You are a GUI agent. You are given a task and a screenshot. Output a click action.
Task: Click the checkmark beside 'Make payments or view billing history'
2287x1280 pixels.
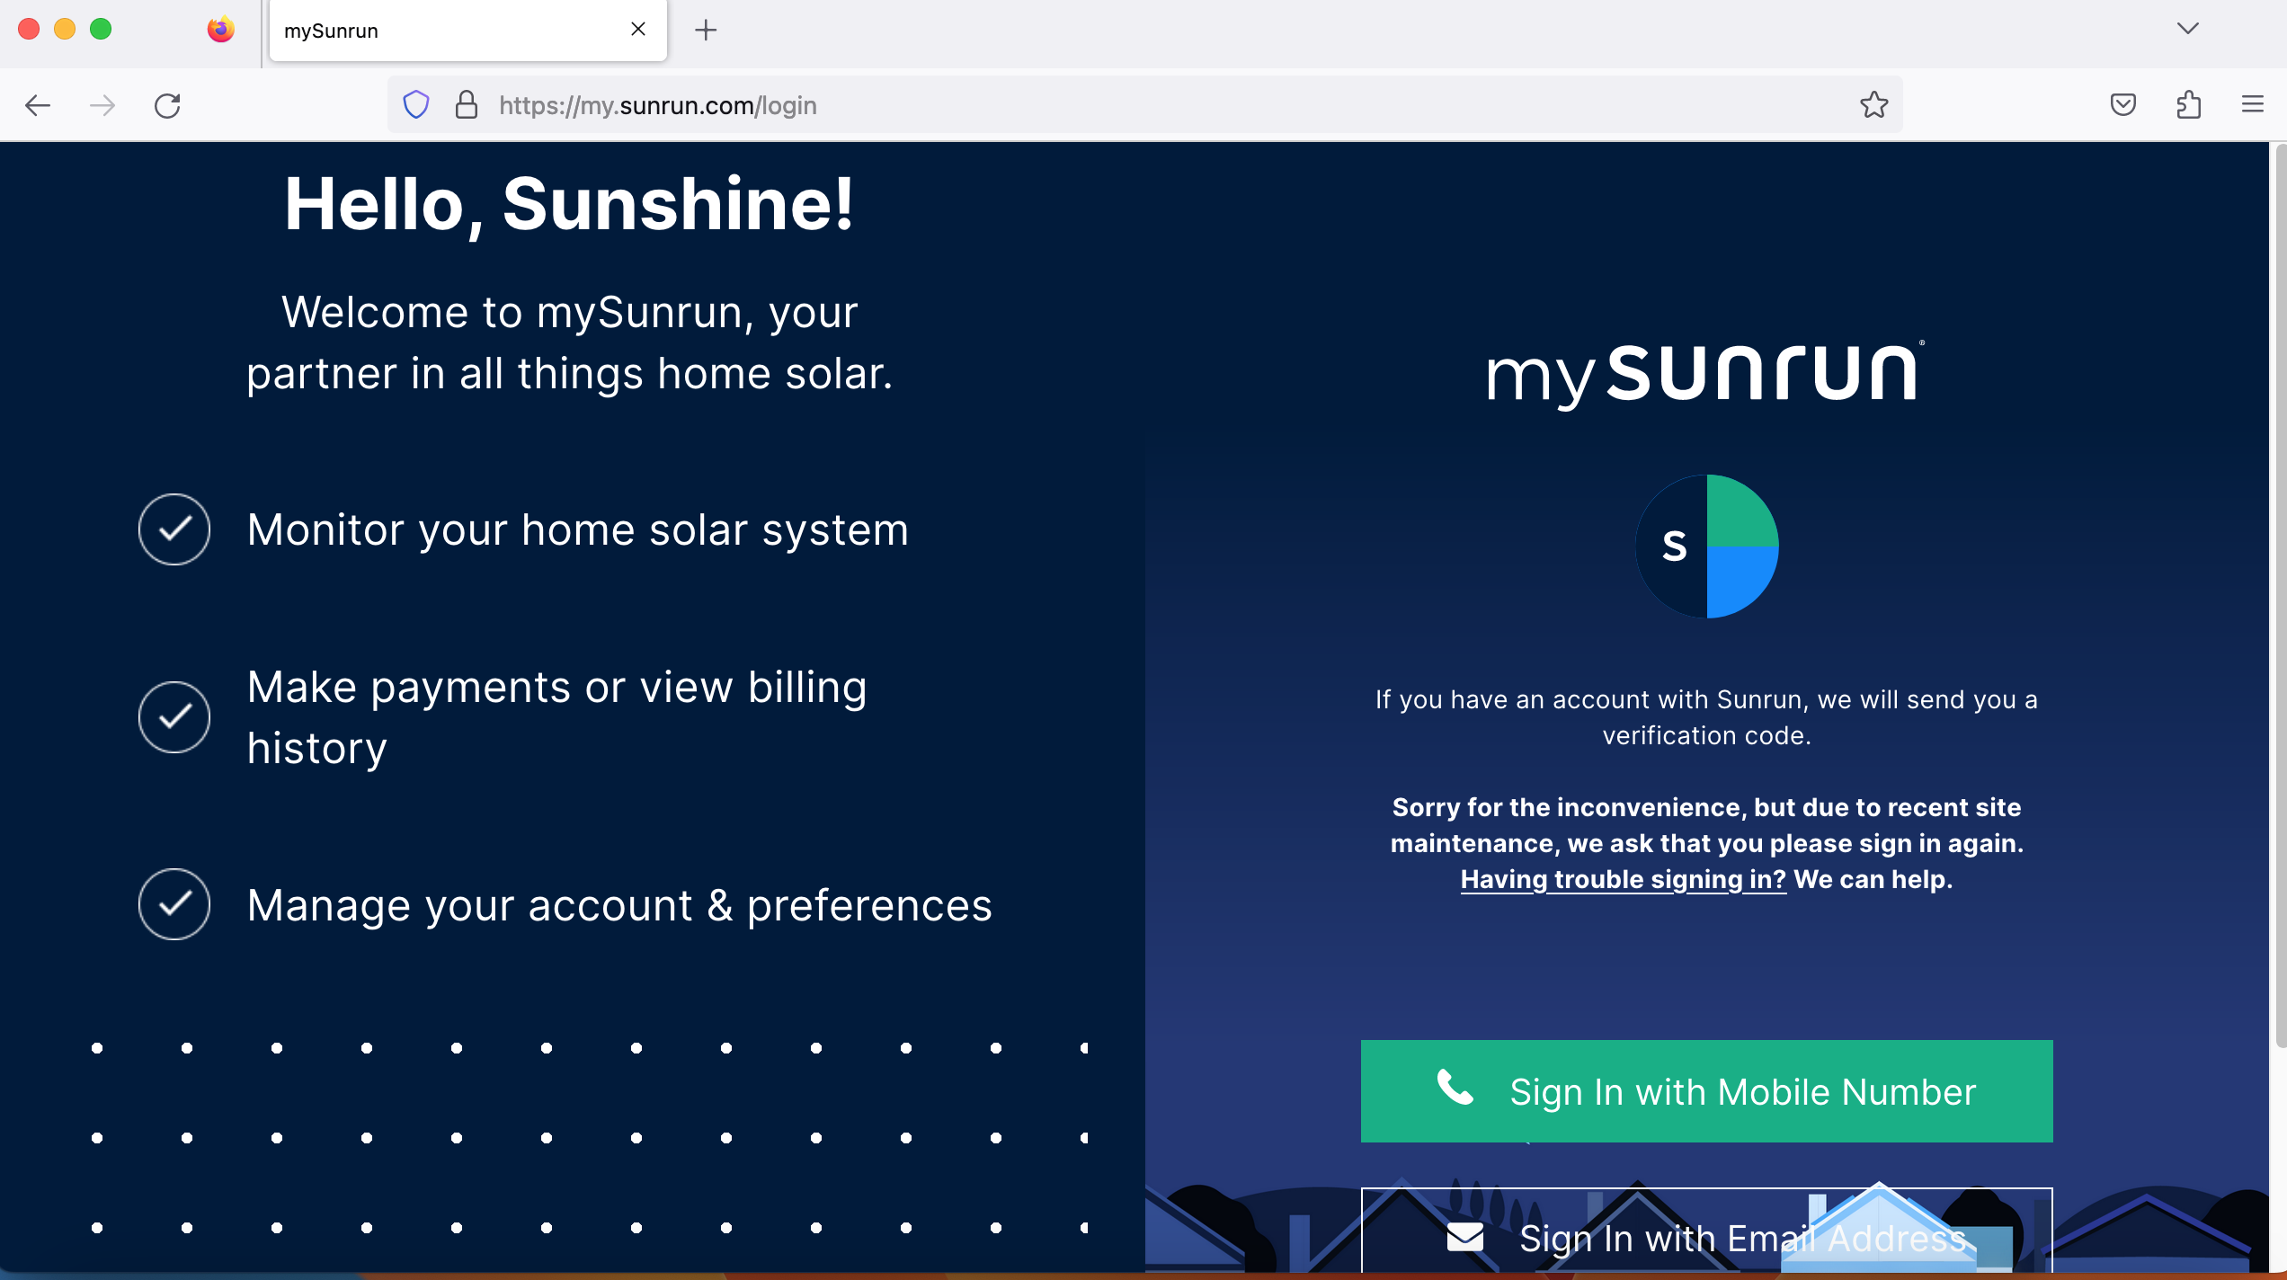point(174,716)
